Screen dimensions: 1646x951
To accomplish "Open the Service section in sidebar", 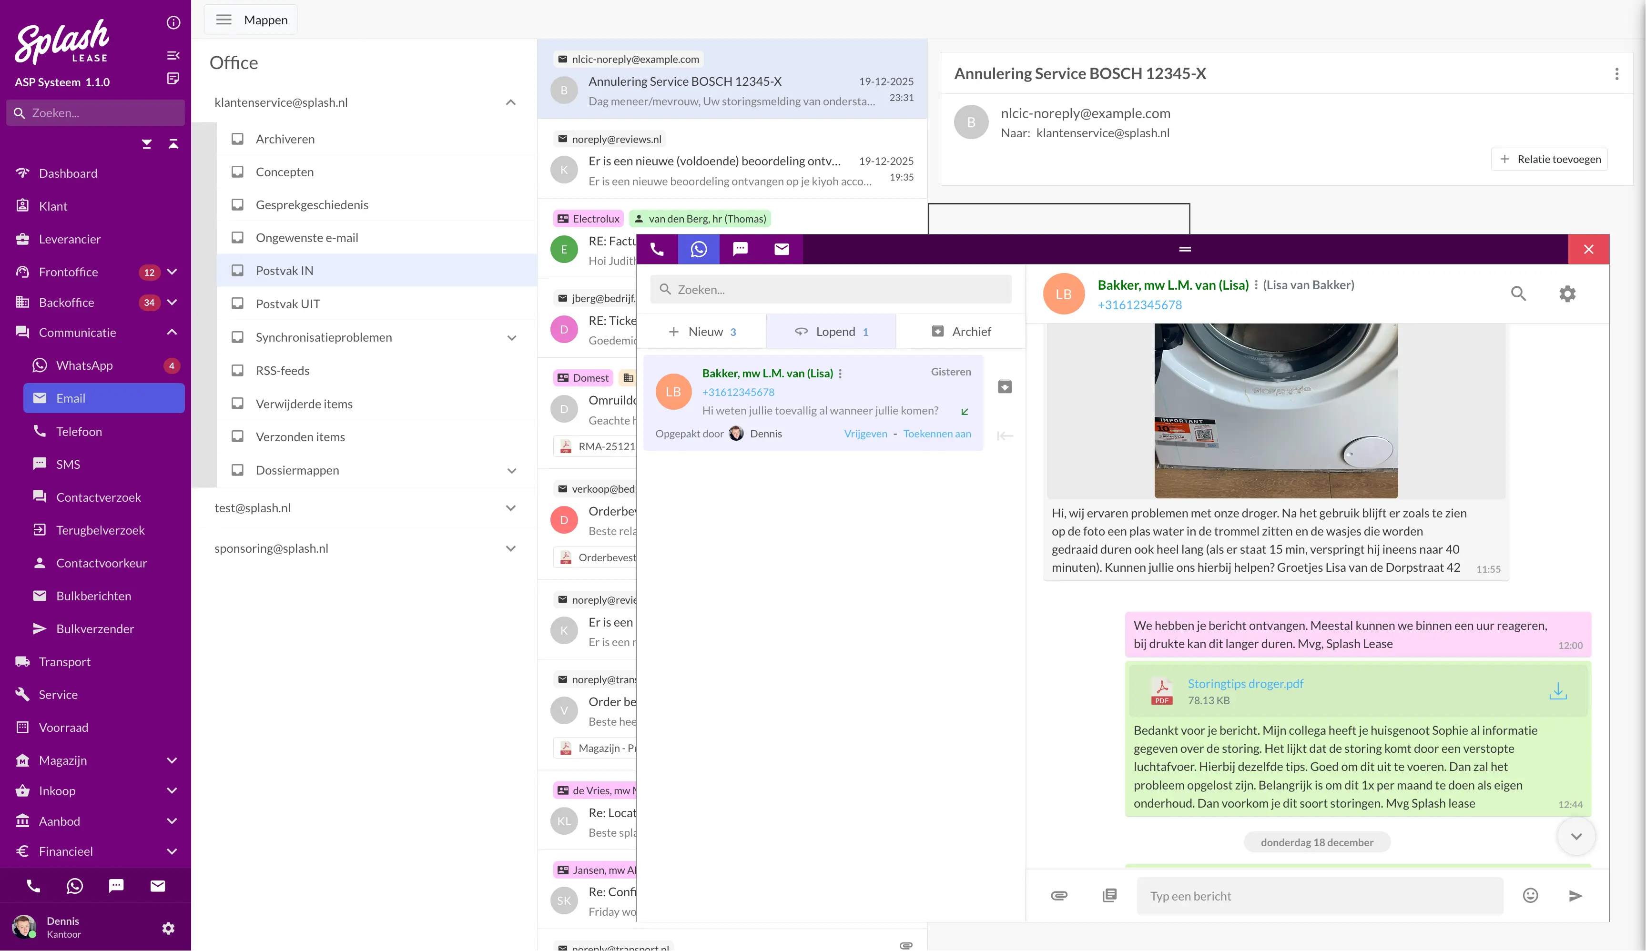I will tap(59, 694).
